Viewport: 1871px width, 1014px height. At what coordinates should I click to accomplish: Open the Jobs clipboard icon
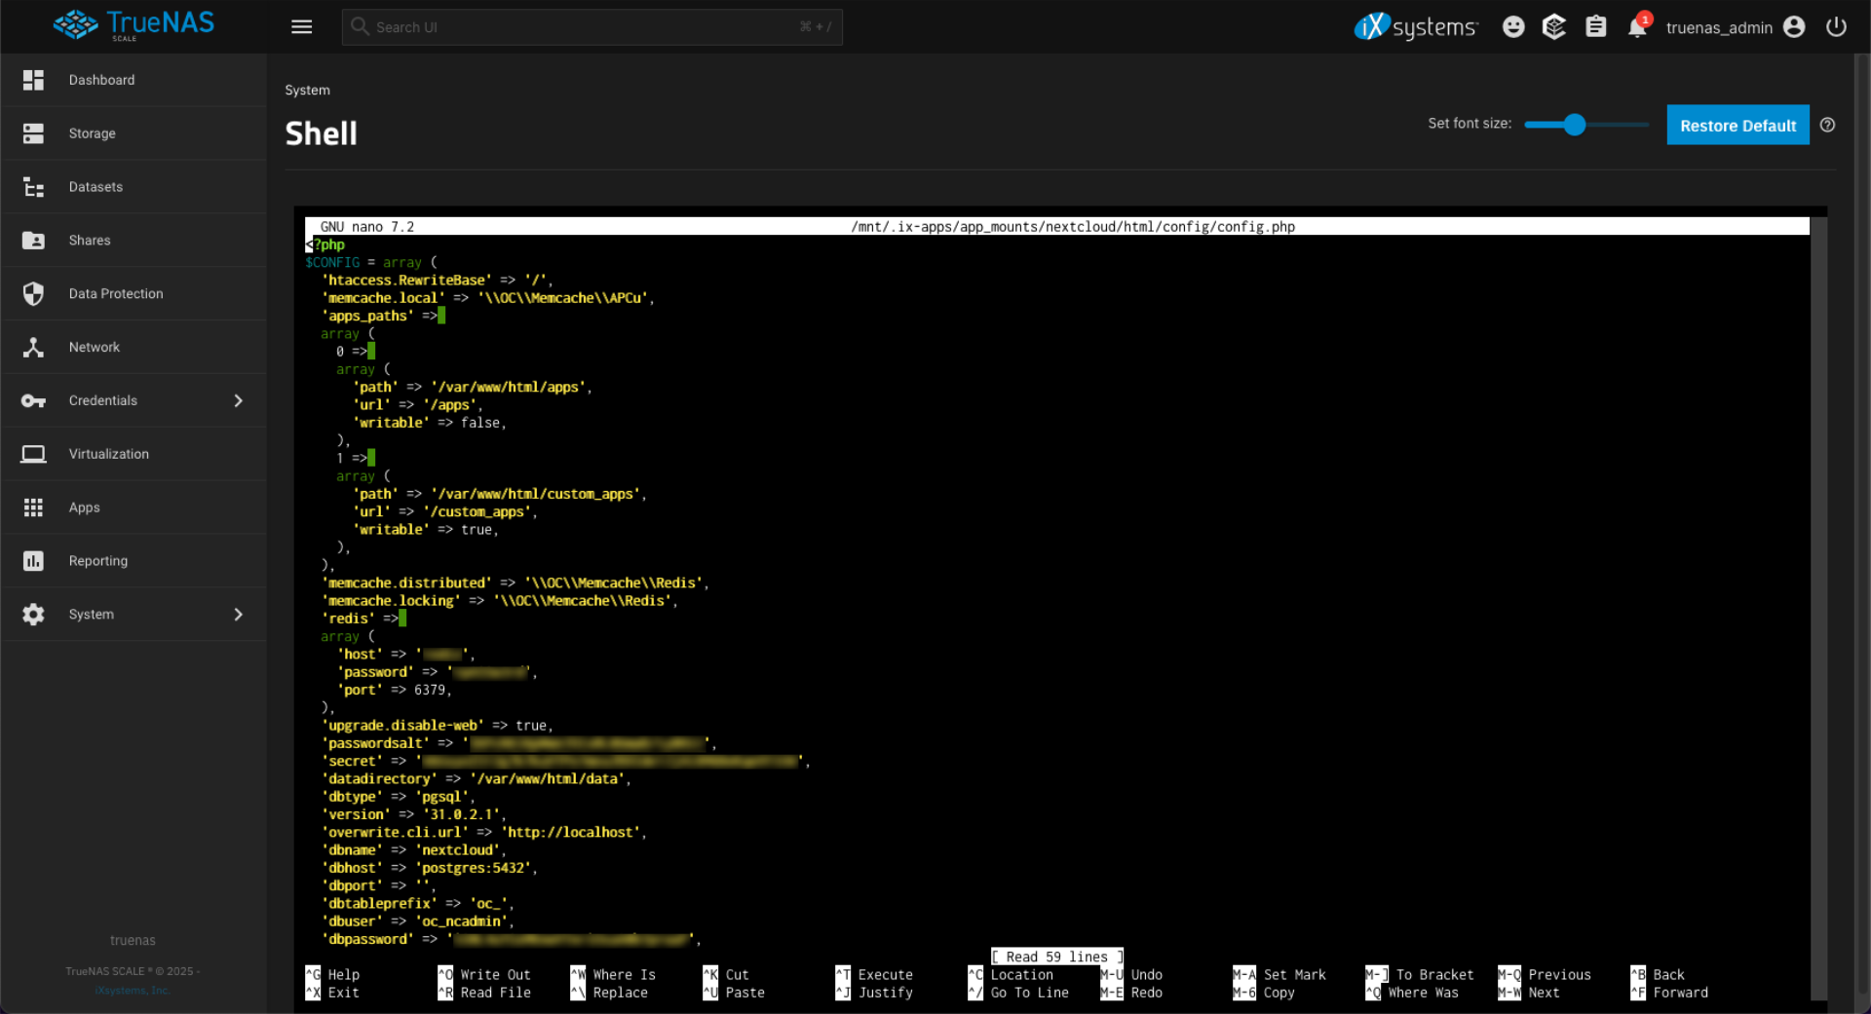1596,27
